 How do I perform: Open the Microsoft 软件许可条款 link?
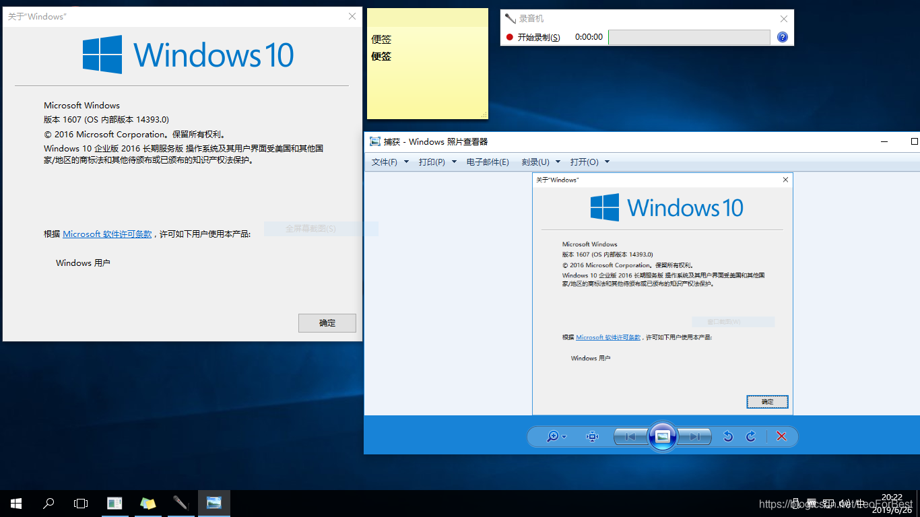pos(107,234)
